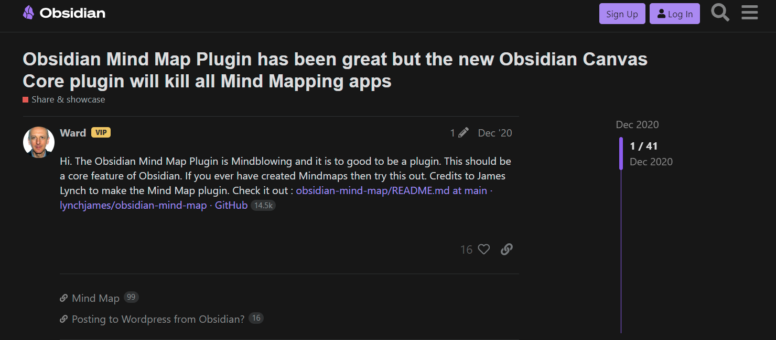This screenshot has width=776, height=340.
Task: Like the post using the heart icon
Action: (x=483, y=250)
